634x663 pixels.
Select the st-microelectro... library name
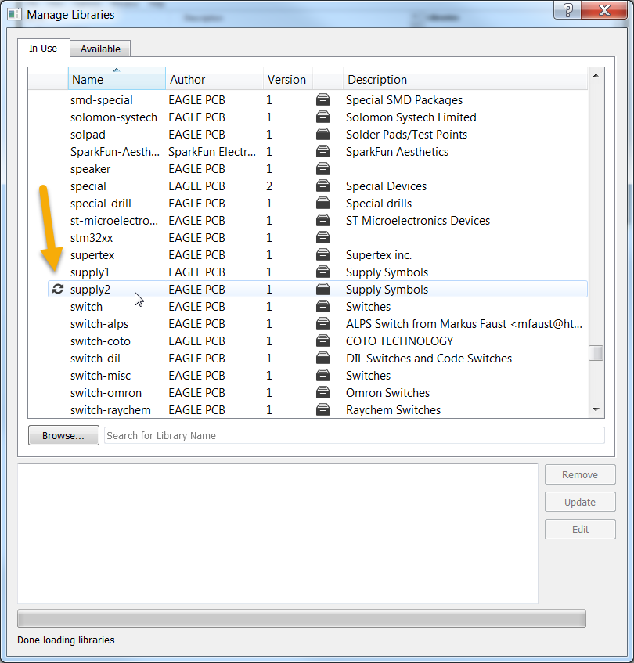(114, 221)
